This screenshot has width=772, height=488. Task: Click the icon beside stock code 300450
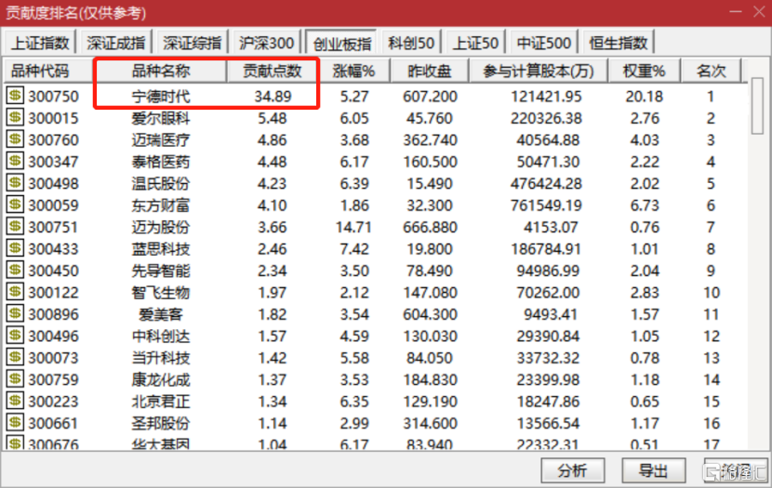click(15, 270)
